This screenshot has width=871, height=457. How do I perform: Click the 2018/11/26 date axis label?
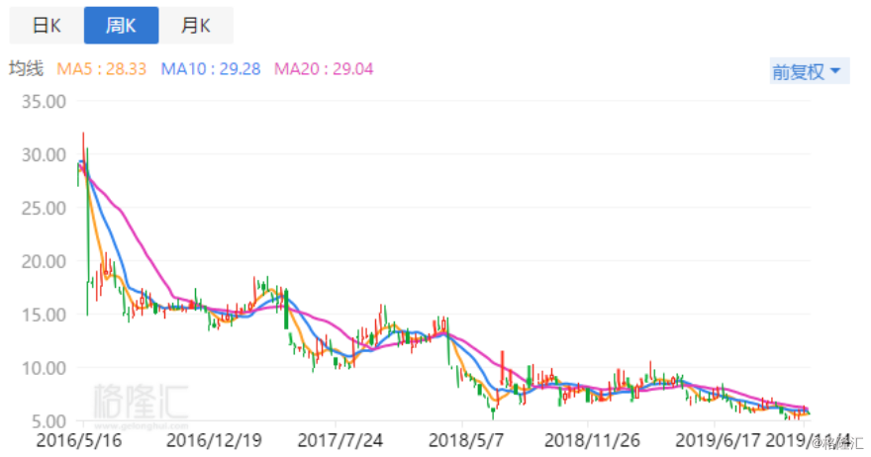pos(592,440)
